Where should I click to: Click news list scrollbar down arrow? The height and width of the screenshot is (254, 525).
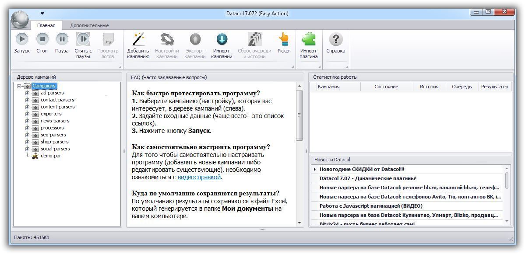point(507,221)
